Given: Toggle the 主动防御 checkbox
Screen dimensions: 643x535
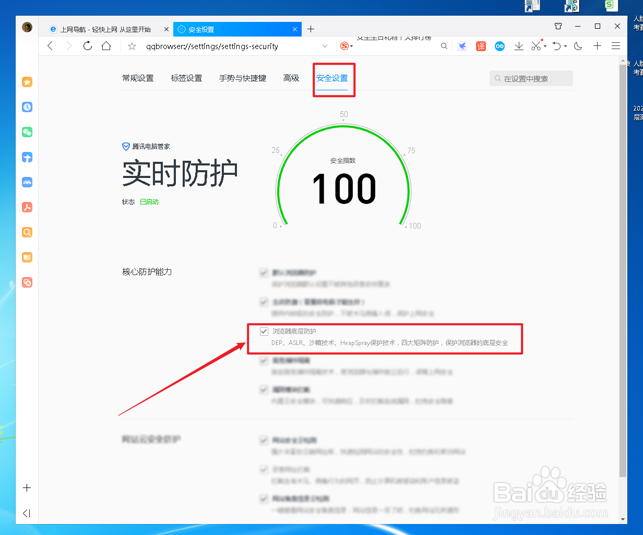Looking at the screenshot, I should pos(264,302).
